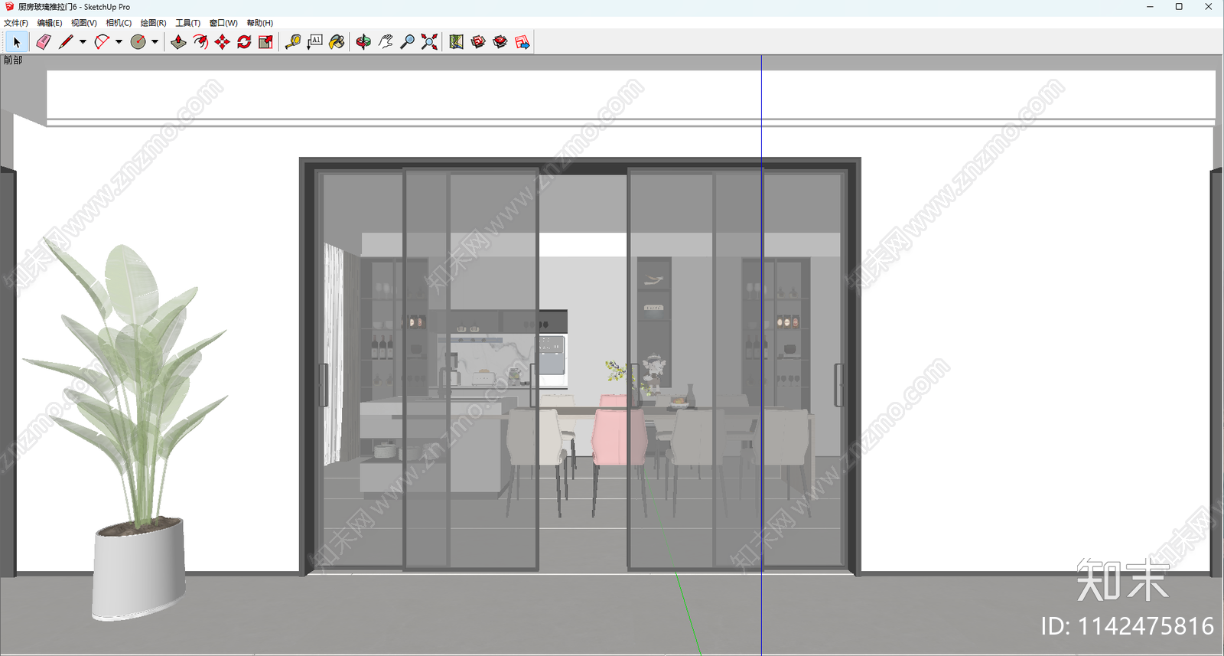Open the 相机(C) menu
The height and width of the screenshot is (656, 1224).
[119, 23]
